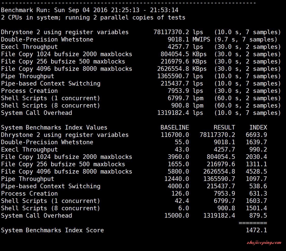The height and width of the screenshot is (251, 286).
Task: Click File Copy 1024 baseline '3960.0'
Action: tap(178, 157)
